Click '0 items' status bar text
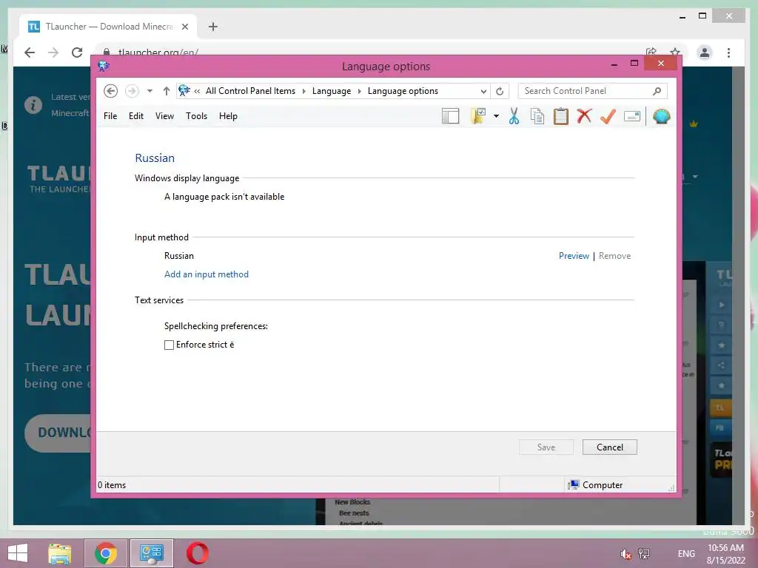Viewport: 758px width, 568px height. [112, 485]
